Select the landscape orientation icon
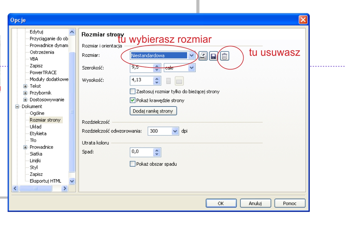The width and height of the screenshot is (345, 250). pyautogui.click(x=179, y=81)
